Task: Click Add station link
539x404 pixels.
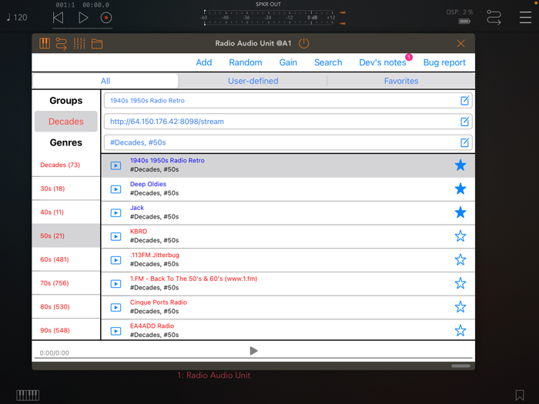Action: click(204, 62)
